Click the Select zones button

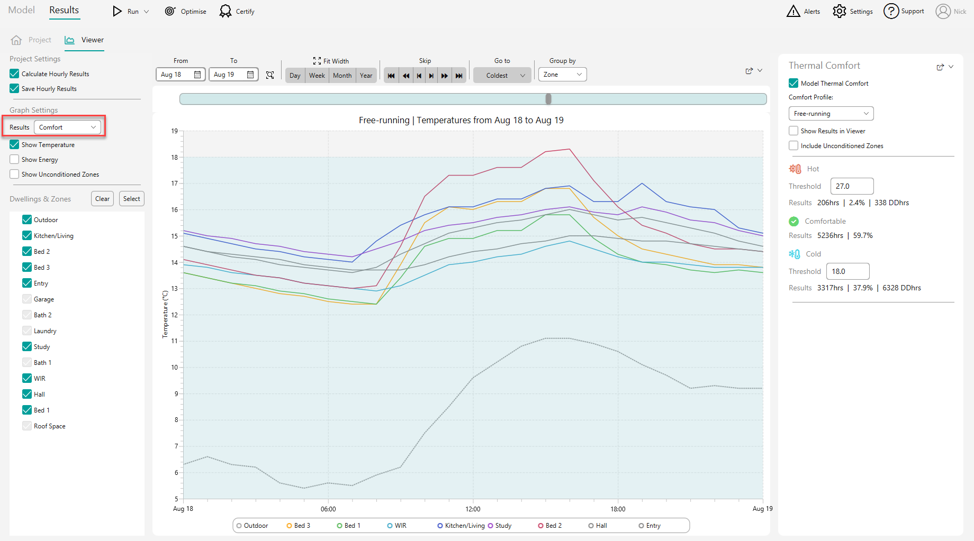[132, 199]
